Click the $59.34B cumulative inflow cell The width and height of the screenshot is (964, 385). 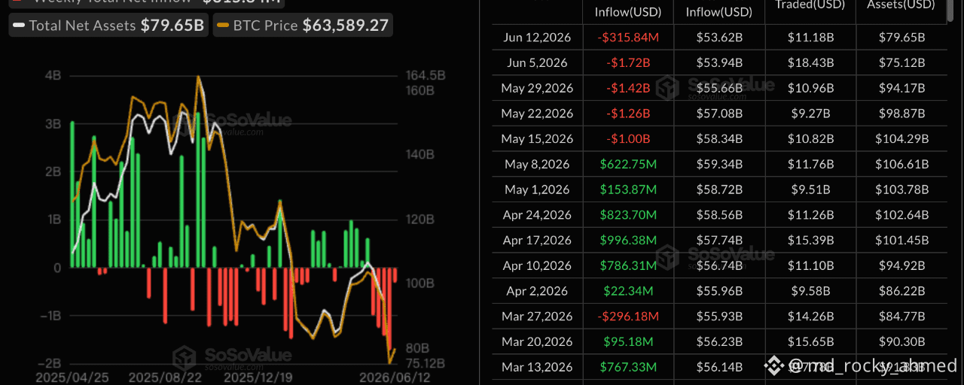[718, 164]
